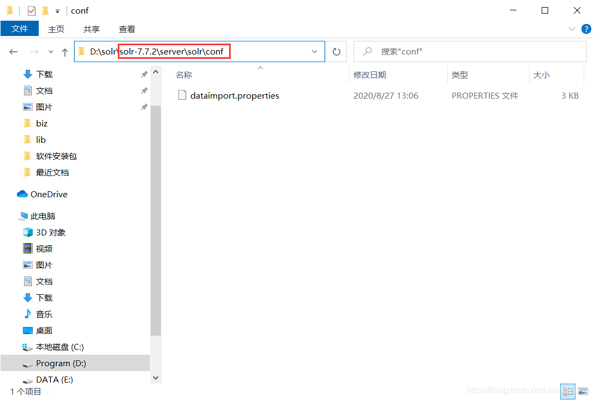Sort by the 名称 column header
Image resolution: width=594 pixels, height=400 pixels.
coord(184,75)
